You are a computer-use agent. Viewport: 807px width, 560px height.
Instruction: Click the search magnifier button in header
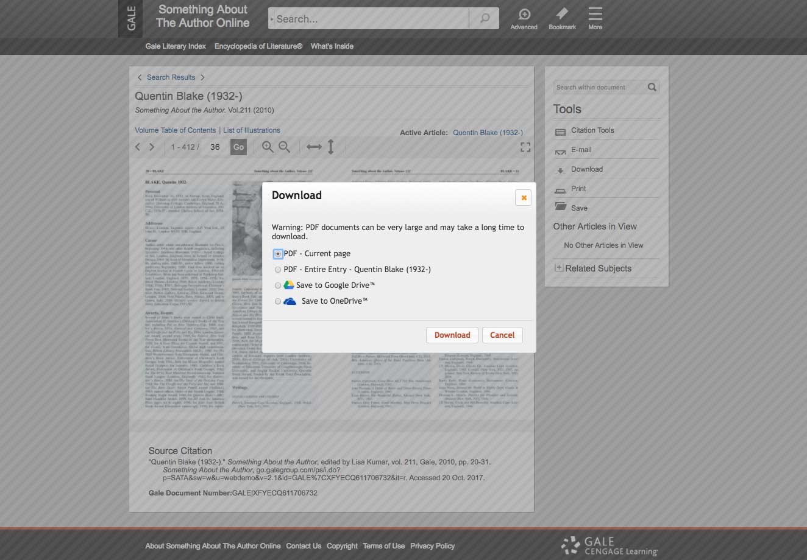click(485, 19)
